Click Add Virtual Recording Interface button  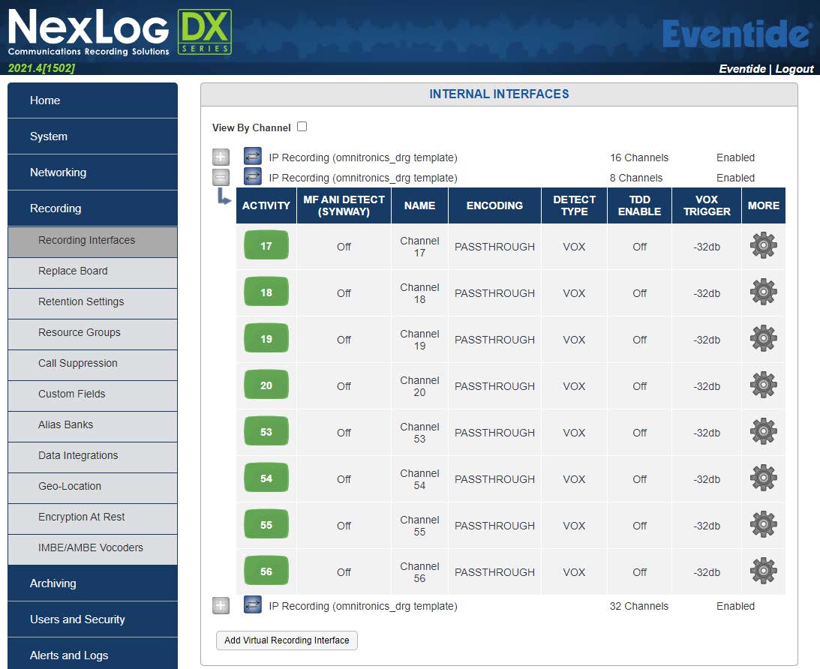click(x=287, y=640)
